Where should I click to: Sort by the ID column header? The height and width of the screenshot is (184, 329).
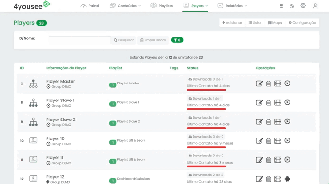click(x=22, y=68)
